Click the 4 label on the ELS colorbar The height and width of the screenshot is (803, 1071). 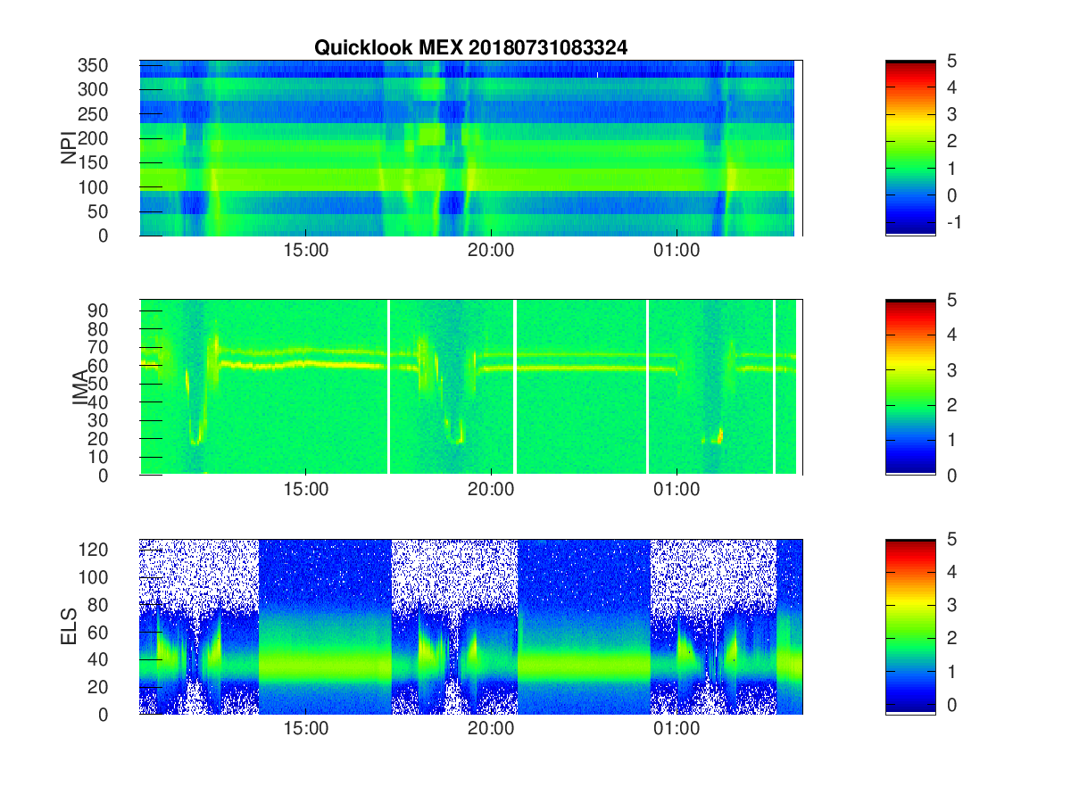tap(951, 572)
